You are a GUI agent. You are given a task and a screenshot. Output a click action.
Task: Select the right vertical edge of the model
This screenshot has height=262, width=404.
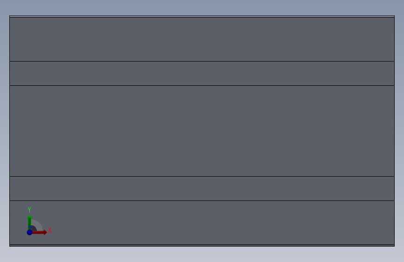394,131
